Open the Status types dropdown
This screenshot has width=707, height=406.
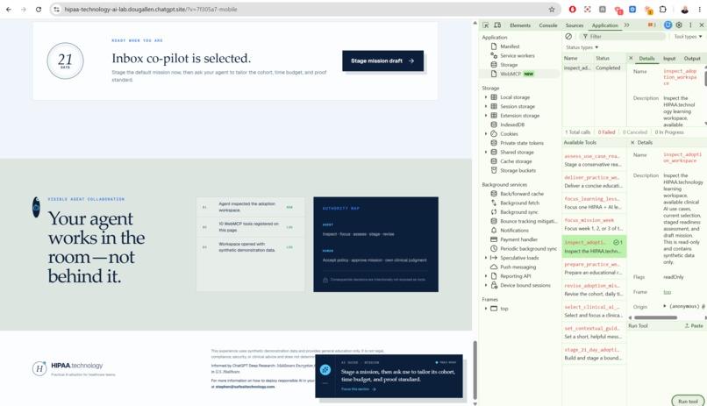tap(582, 47)
